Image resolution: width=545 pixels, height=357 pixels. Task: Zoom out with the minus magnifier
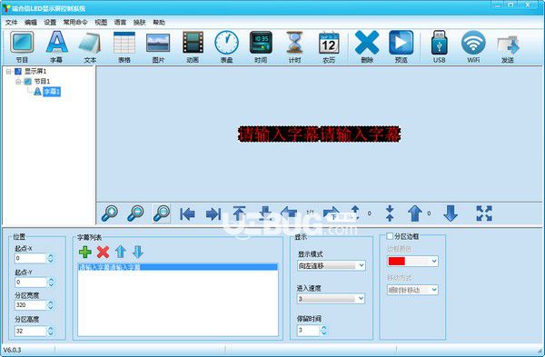coord(135,213)
